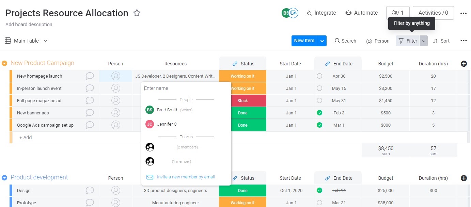
Task: Click person avatar in Google Ads campaign row
Action: coord(116,125)
